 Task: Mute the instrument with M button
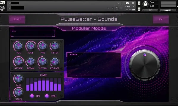point(139,9)
